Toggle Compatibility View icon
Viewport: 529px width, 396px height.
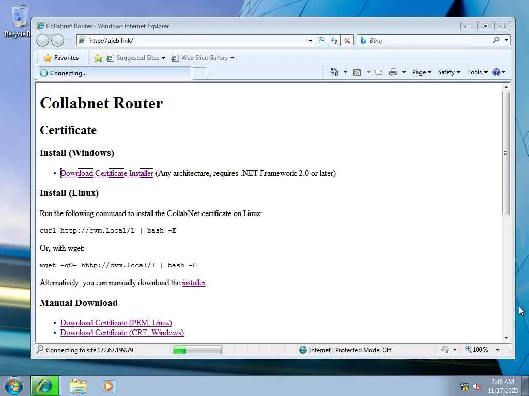(x=321, y=41)
